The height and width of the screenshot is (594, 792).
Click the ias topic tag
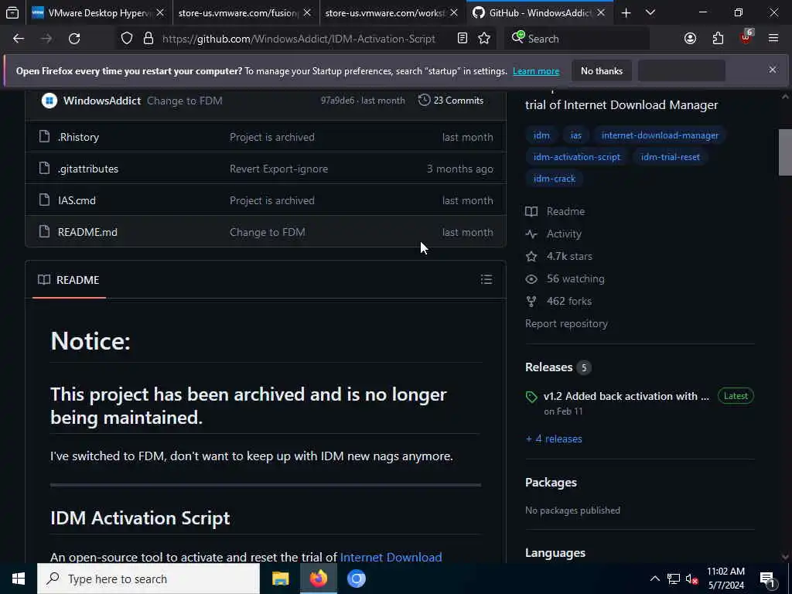pyautogui.click(x=575, y=135)
